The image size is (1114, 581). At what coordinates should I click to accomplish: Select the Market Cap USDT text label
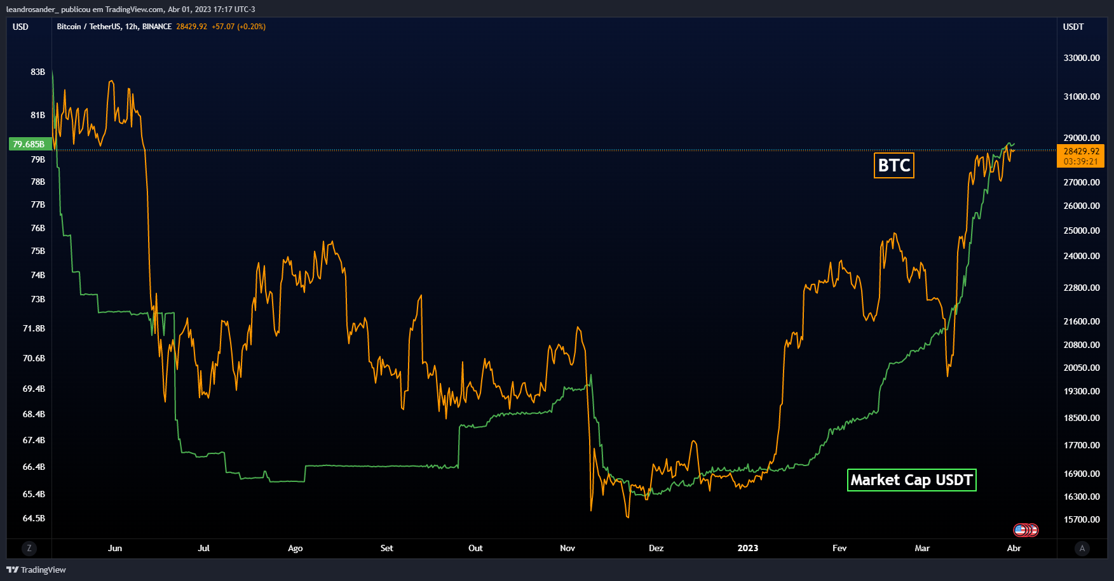(x=912, y=480)
